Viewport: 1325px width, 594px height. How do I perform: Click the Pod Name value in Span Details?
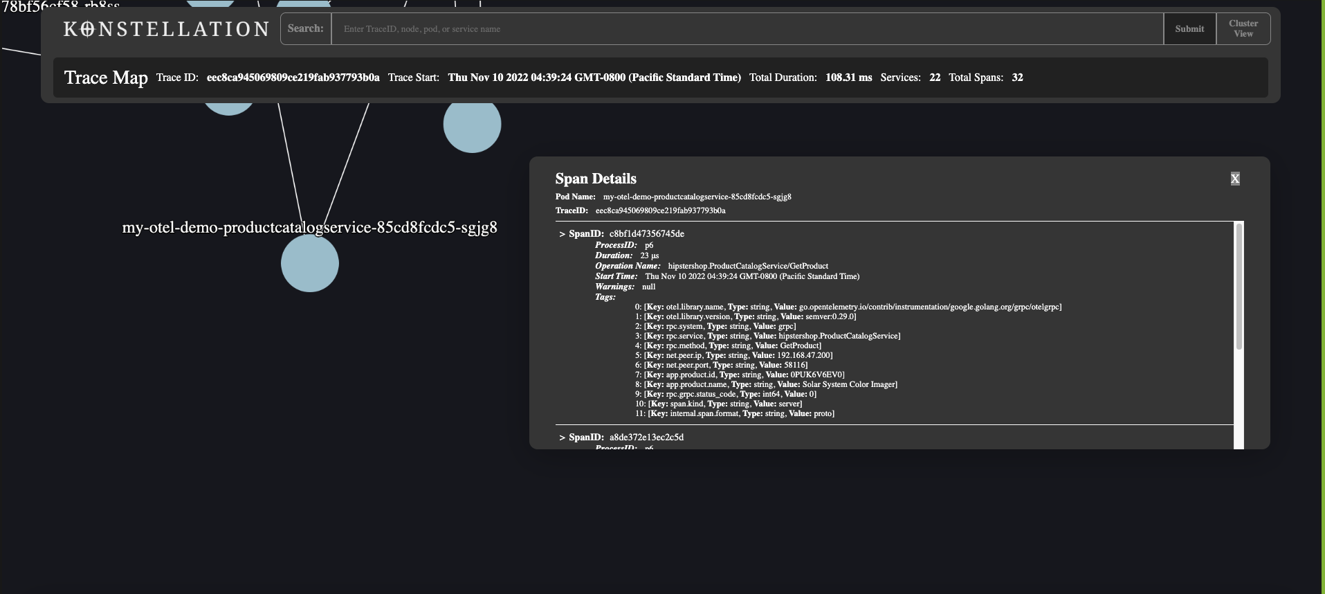click(x=697, y=197)
